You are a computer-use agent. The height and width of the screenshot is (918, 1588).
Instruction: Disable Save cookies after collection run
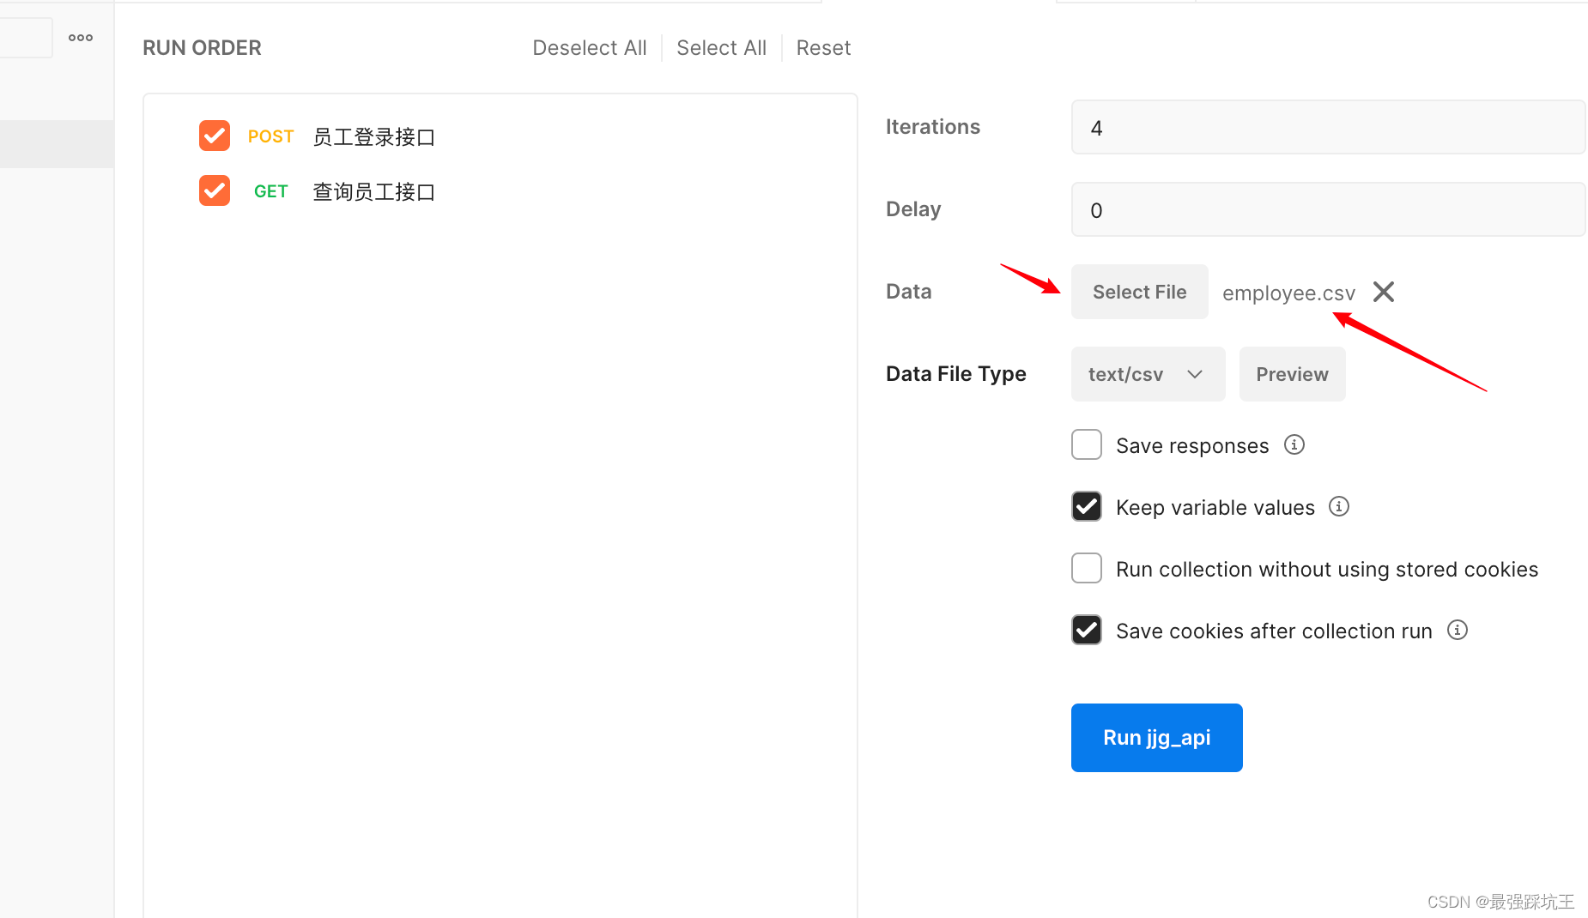click(x=1087, y=630)
